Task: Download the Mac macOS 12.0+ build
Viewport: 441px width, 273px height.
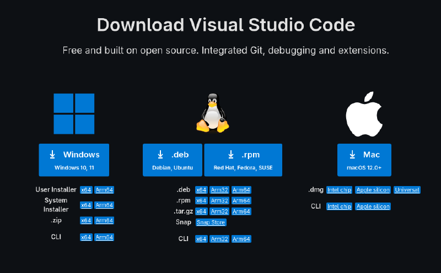Action: pos(364,160)
